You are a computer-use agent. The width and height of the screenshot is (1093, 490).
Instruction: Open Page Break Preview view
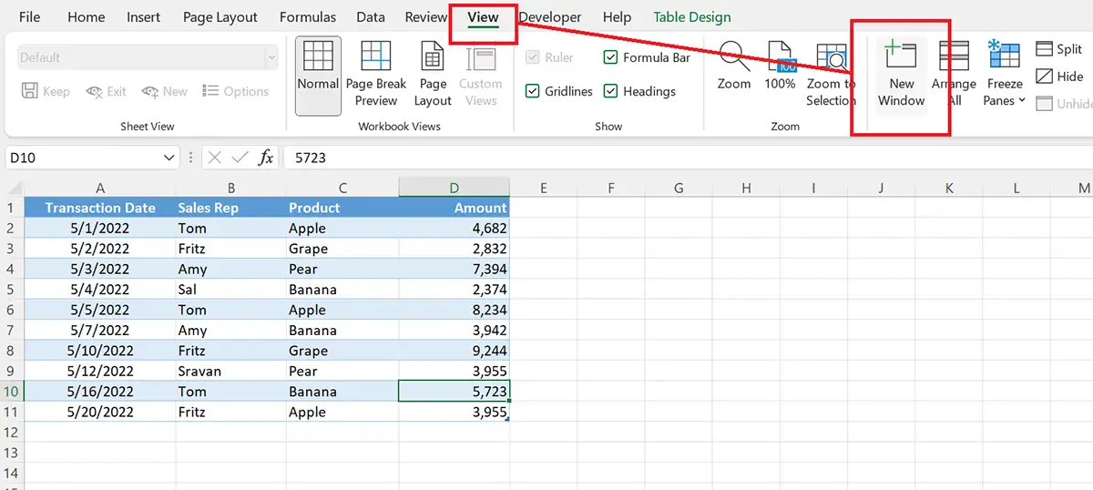[376, 76]
